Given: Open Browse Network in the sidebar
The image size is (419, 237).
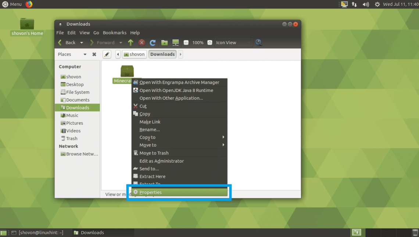Looking at the screenshot, I should coord(78,154).
